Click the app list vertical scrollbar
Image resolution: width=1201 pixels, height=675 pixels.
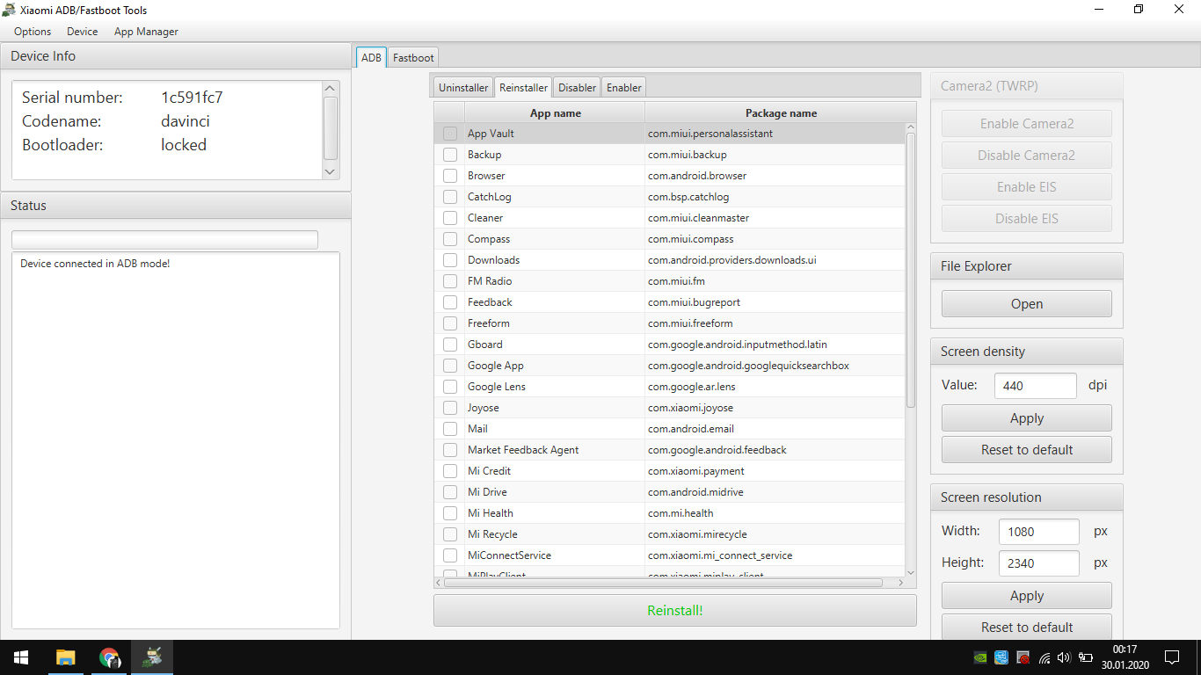click(910, 271)
